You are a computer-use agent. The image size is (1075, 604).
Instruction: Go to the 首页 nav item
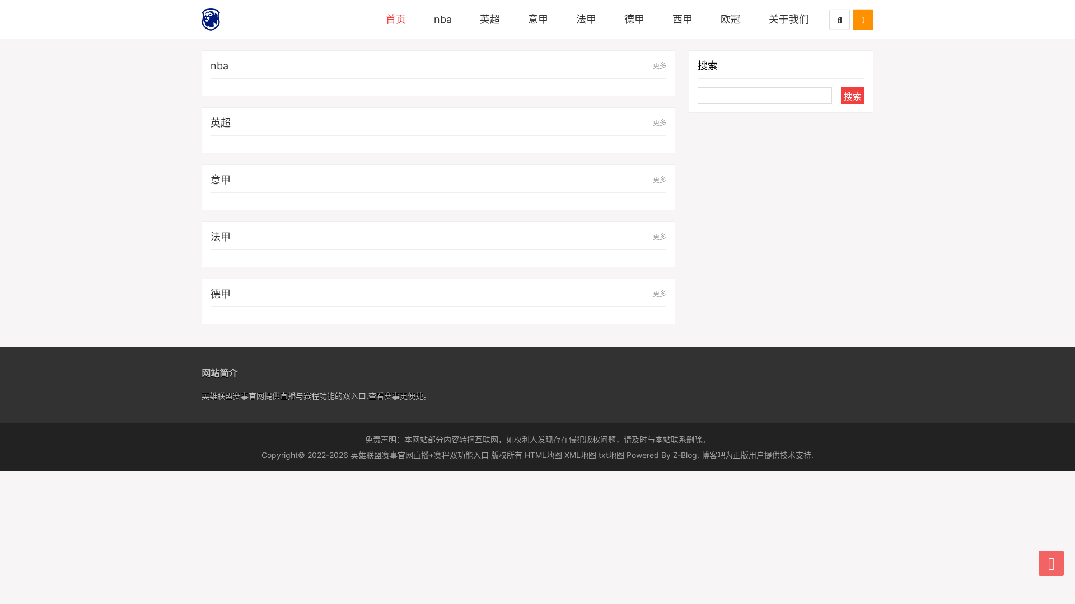pos(396,20)
